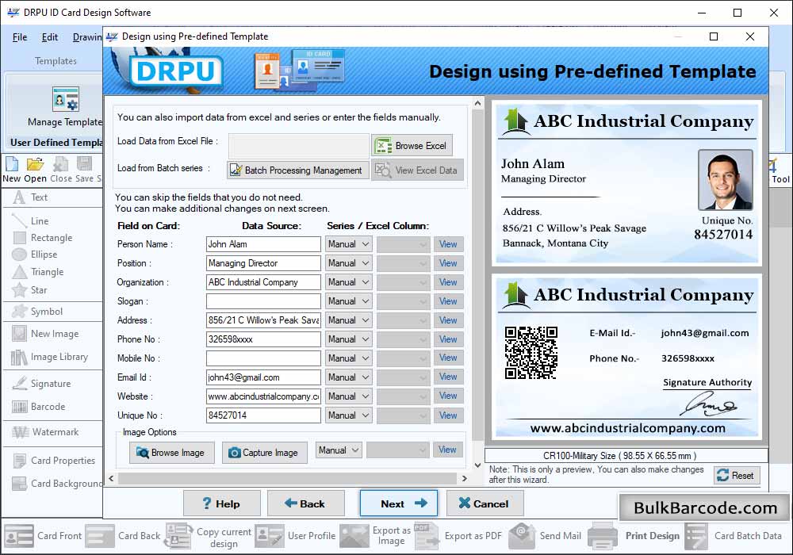Click the Help button
This screenshot has height=555, width=793.
click(221, 503)
